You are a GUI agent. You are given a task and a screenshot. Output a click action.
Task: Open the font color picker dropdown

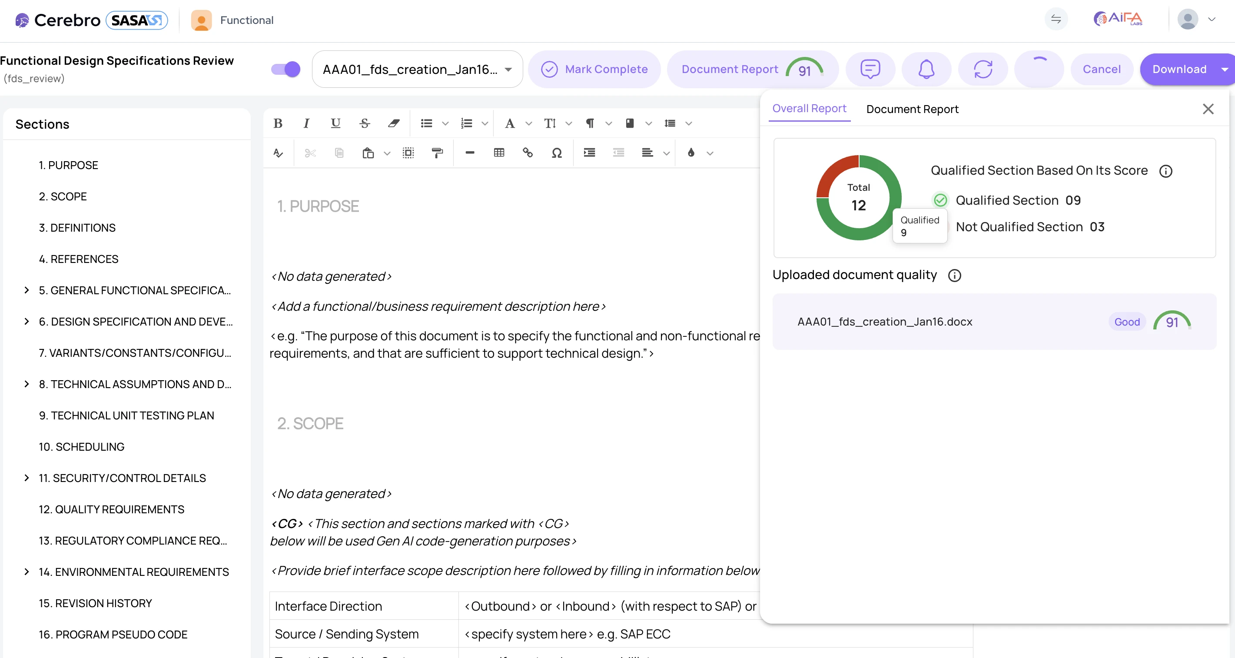(x=710, y=153)
